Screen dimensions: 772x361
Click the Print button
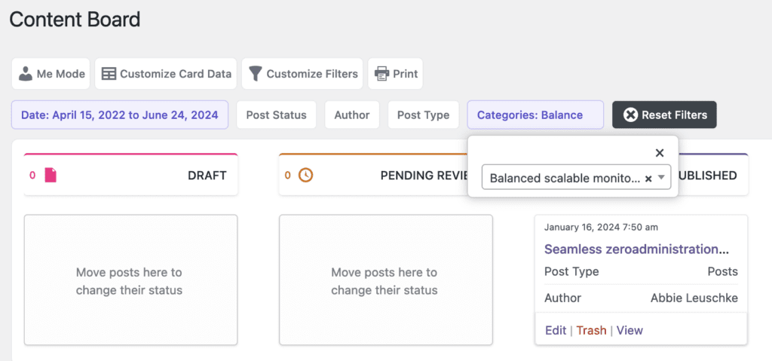[395, 74]
